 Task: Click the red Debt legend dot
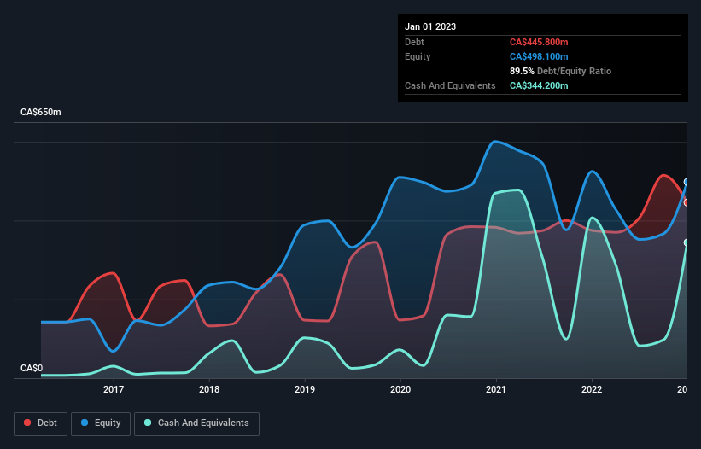pos(27,423)
